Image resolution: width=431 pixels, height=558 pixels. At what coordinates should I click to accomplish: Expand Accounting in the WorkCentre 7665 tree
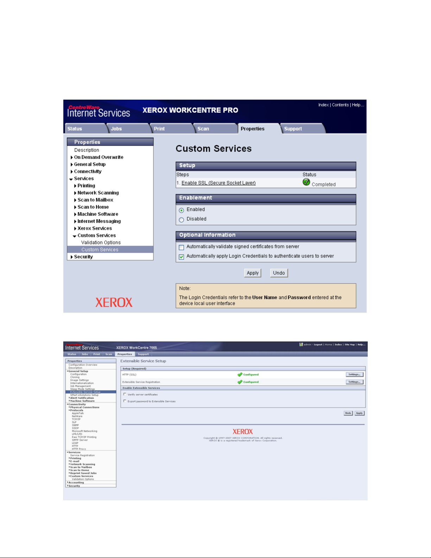coord(68,483)
